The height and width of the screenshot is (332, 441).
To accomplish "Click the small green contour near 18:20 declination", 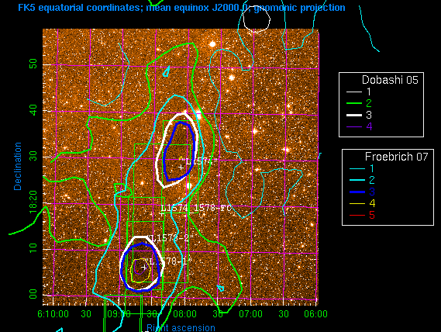I will [x=123, y=190].
